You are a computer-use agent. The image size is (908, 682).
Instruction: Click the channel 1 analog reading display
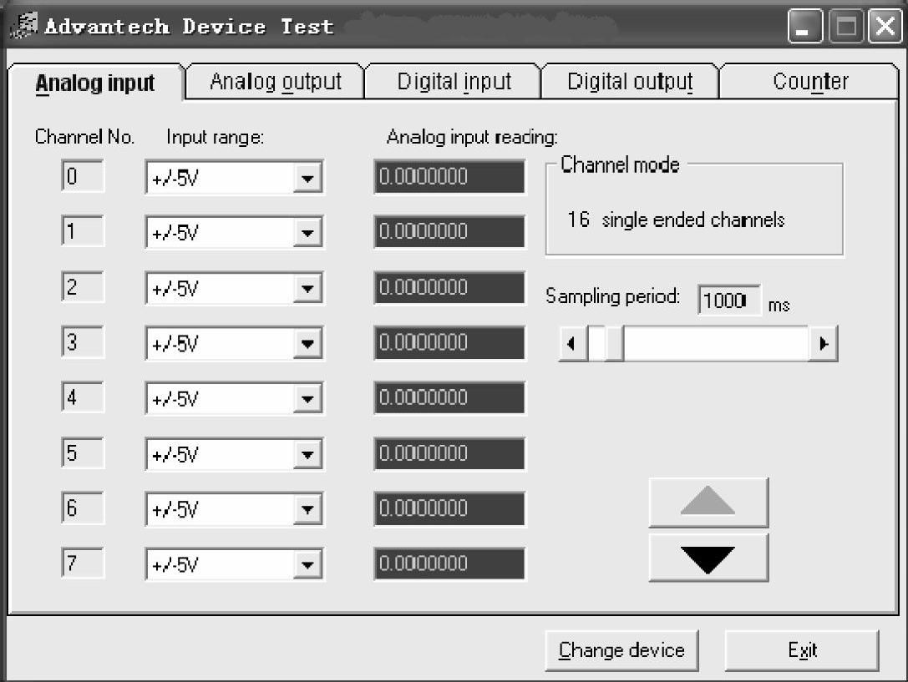coord(449,231)
